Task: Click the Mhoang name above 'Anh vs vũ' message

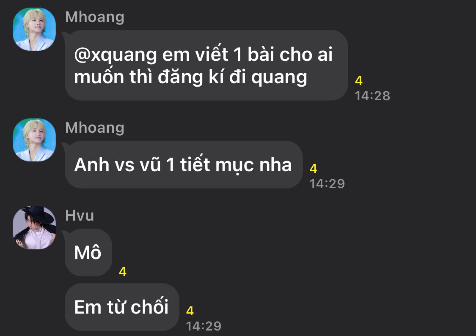Action: (x=95, y=128)
